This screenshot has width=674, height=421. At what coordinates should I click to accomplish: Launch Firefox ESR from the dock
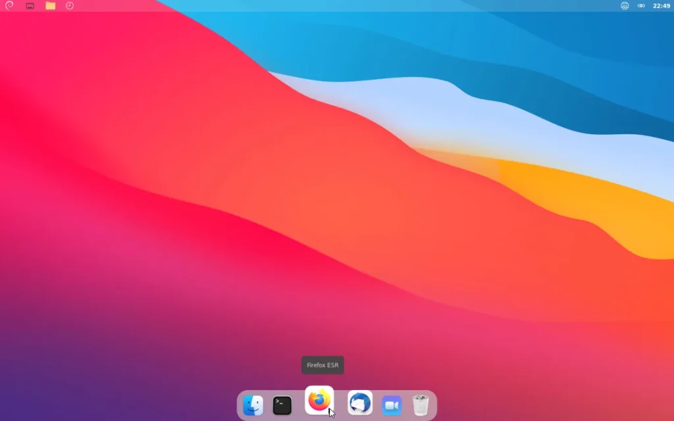pyautogui.click(x=319, y=400)
